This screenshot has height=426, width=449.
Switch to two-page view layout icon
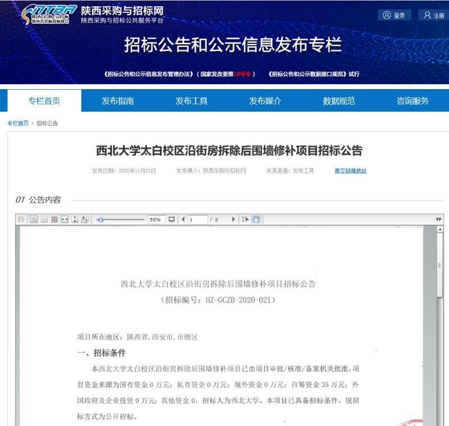(44, 220)
